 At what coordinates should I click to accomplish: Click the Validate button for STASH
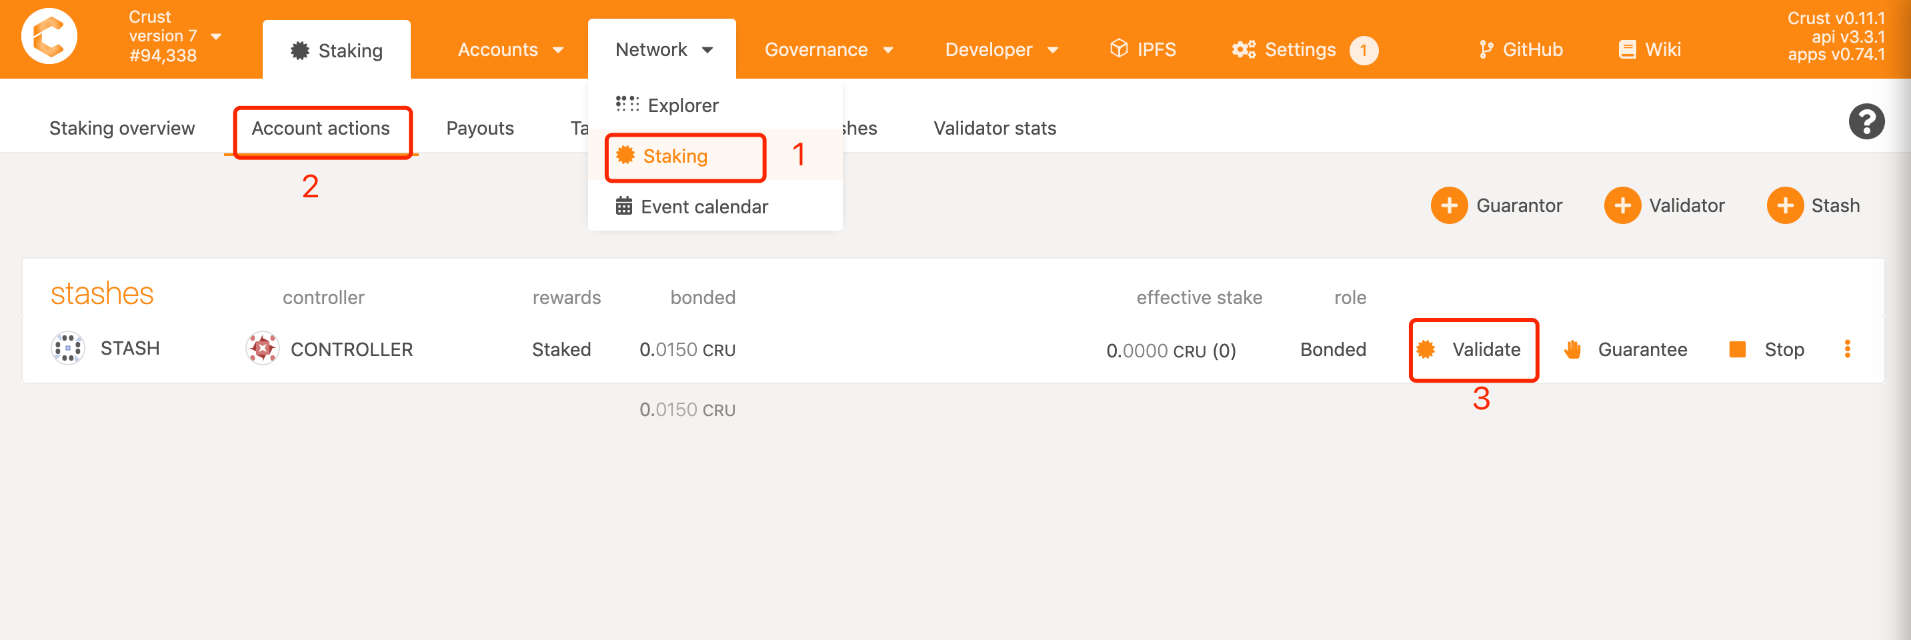click(1469, 349)
